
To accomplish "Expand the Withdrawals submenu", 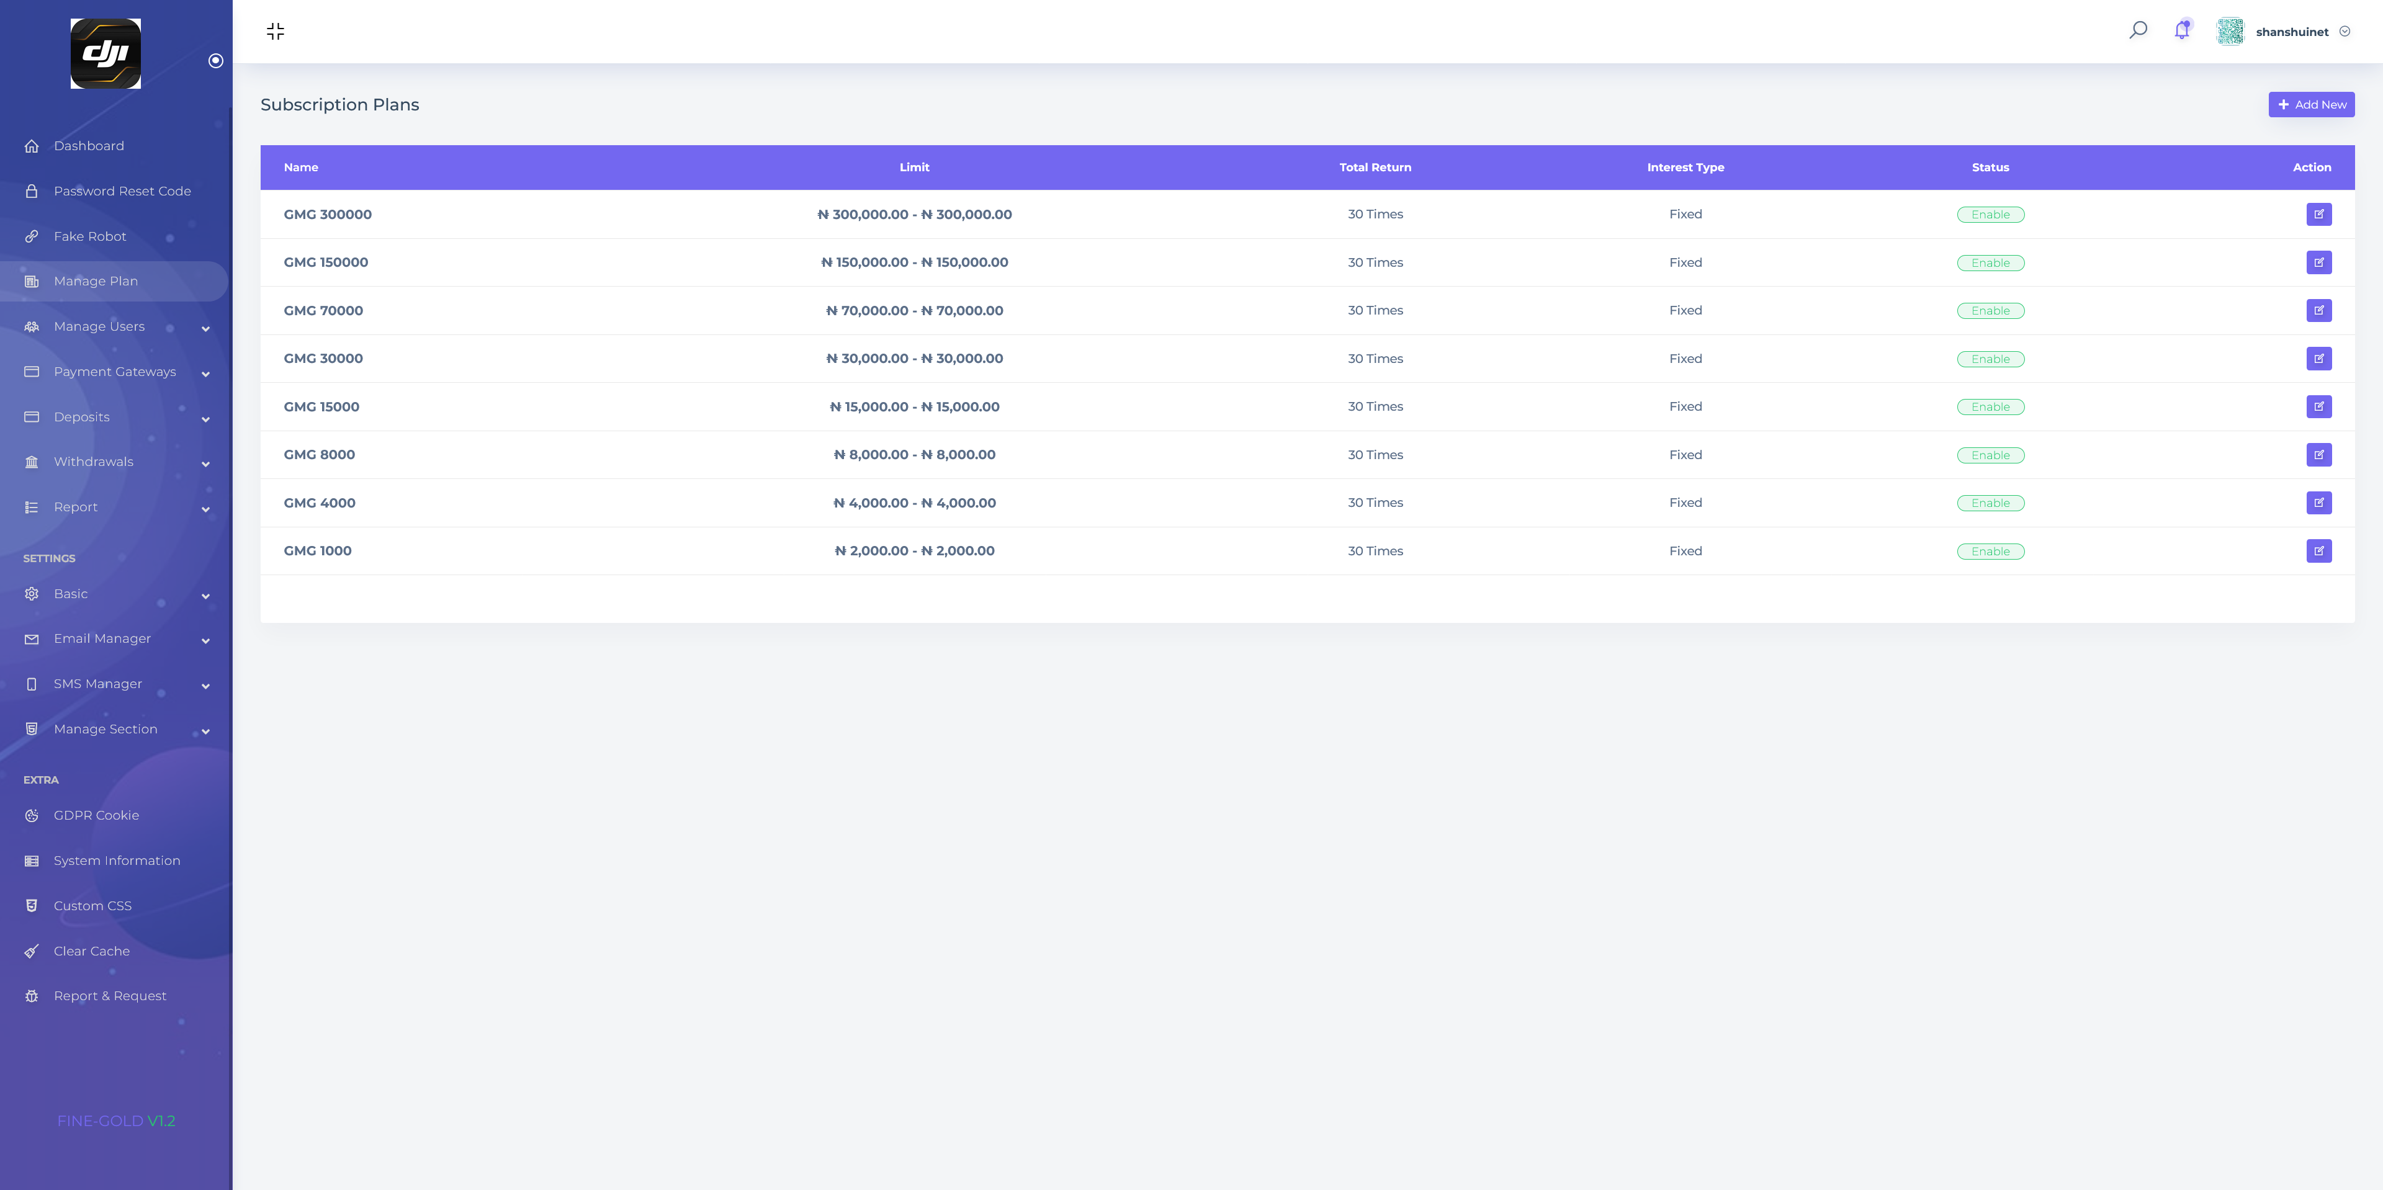I will tap(205, 463).
